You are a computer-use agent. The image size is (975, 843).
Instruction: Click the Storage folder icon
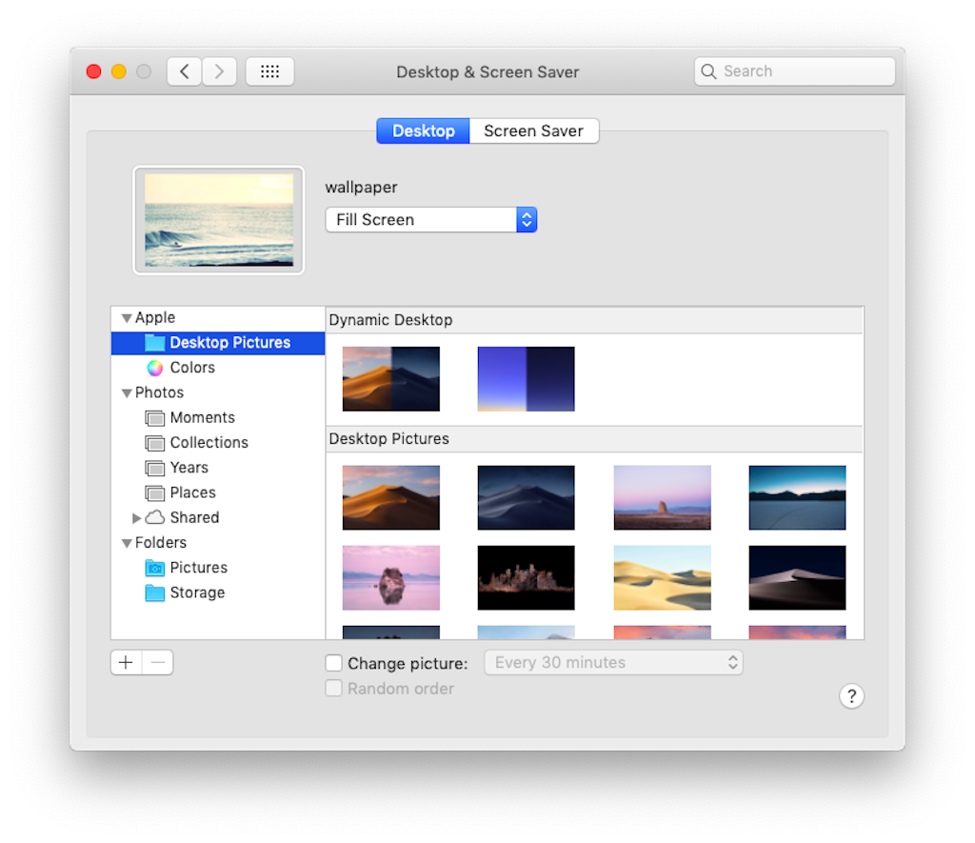(155, 592)
